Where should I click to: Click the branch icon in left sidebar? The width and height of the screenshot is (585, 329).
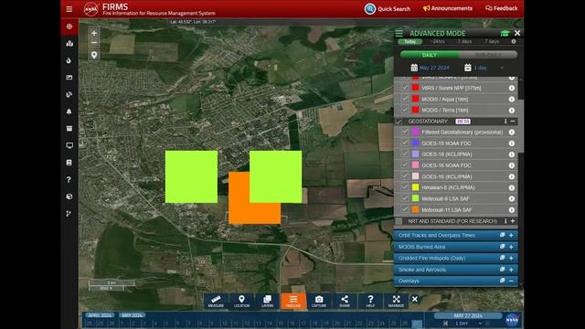click(x=69, y=214)
